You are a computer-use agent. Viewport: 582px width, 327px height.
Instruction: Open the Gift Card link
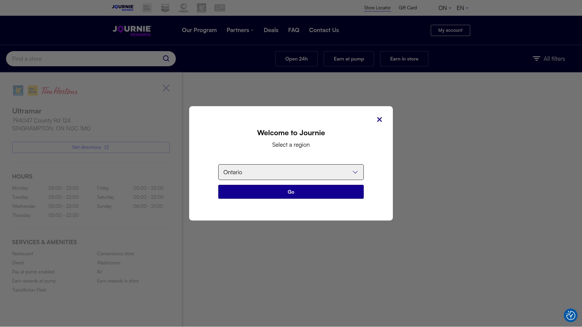[x=408, y=8]
